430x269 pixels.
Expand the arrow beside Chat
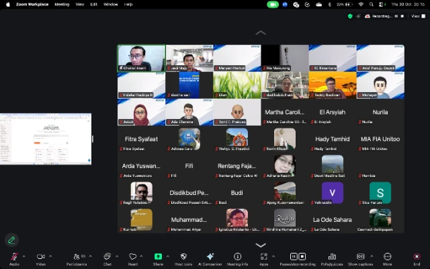pos(117,256)
